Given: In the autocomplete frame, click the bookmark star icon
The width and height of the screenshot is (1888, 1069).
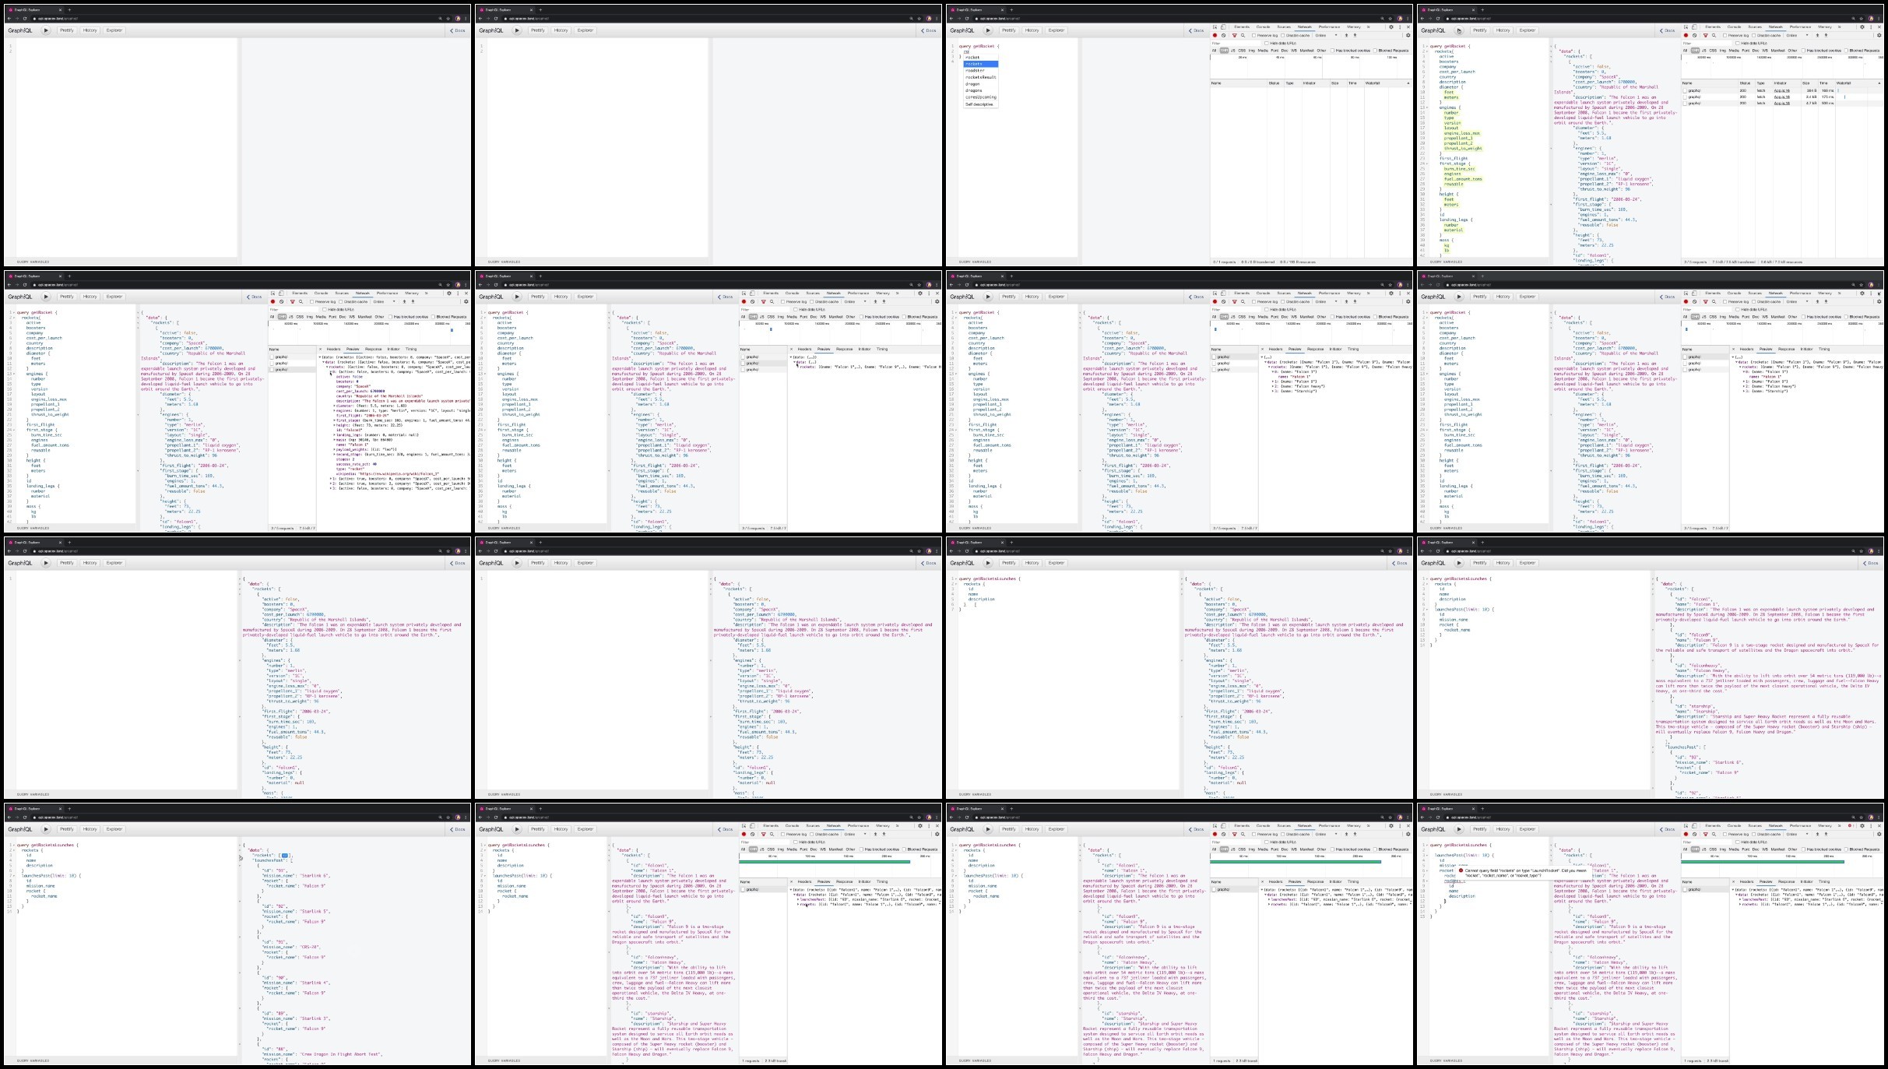Looking at the screenshot, I should 1391,19.
